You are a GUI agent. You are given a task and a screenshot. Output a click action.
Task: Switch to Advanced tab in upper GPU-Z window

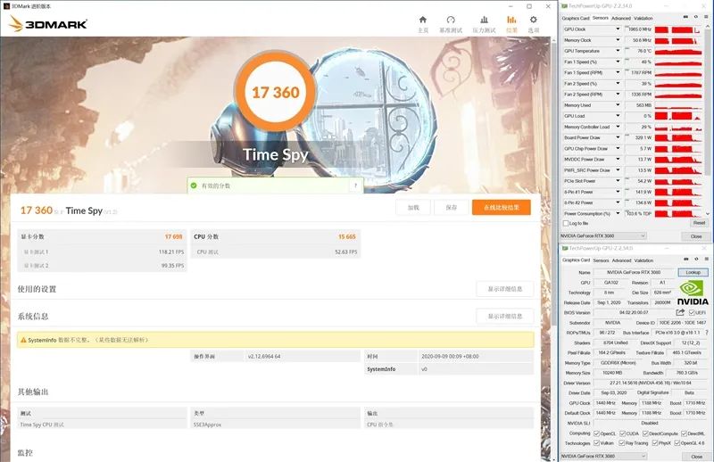click(x=621, y=18)
